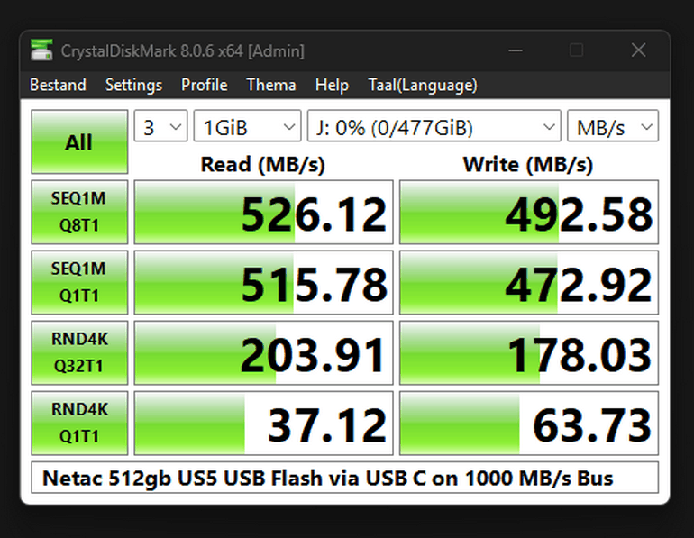Expand the 1GiB test size dropdown
The width and height of the screenshot is (694, 538).
248,126
